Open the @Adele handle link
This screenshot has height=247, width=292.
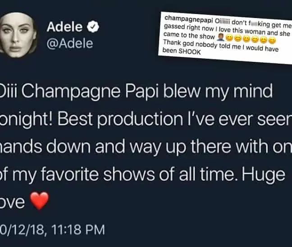click(70, 43)
